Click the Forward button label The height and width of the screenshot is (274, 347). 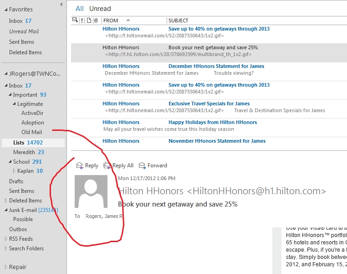(x=157, y=165)
